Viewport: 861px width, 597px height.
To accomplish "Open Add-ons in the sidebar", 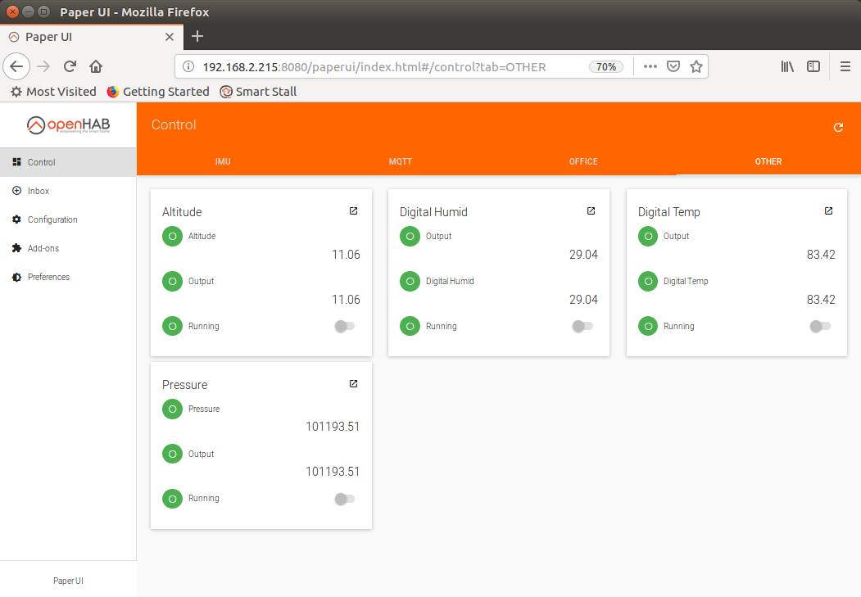I will [68, 248].
